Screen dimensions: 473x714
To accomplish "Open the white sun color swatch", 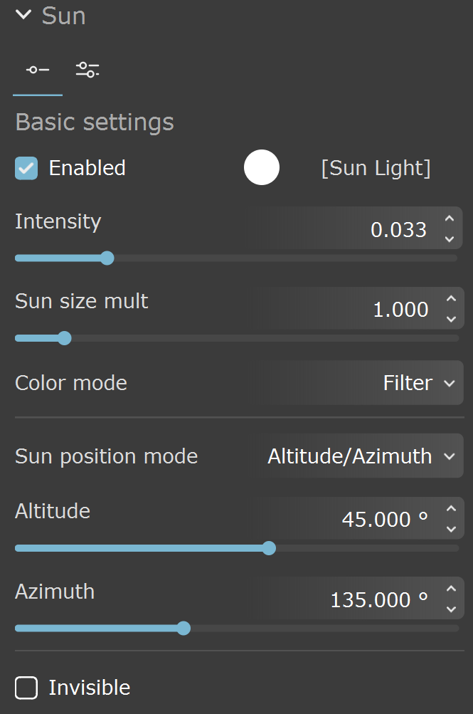I will [262, 167].
